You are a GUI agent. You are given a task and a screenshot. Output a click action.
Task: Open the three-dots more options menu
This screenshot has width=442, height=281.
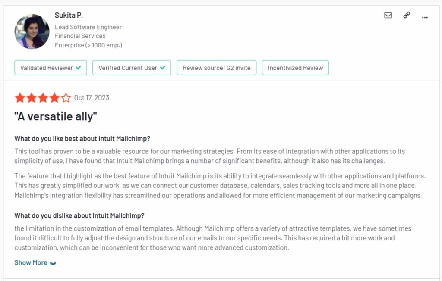tap(425, 18)
